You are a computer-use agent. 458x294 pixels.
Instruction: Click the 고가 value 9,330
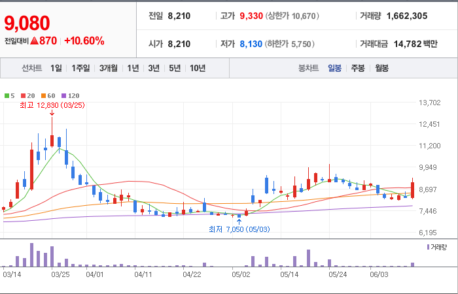point(251,16)
